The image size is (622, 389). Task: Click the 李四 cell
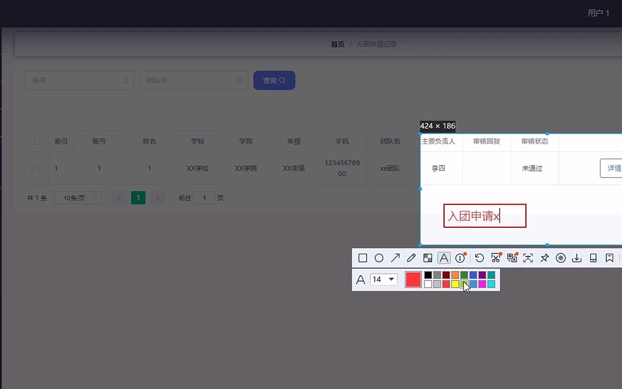point(438,168)
